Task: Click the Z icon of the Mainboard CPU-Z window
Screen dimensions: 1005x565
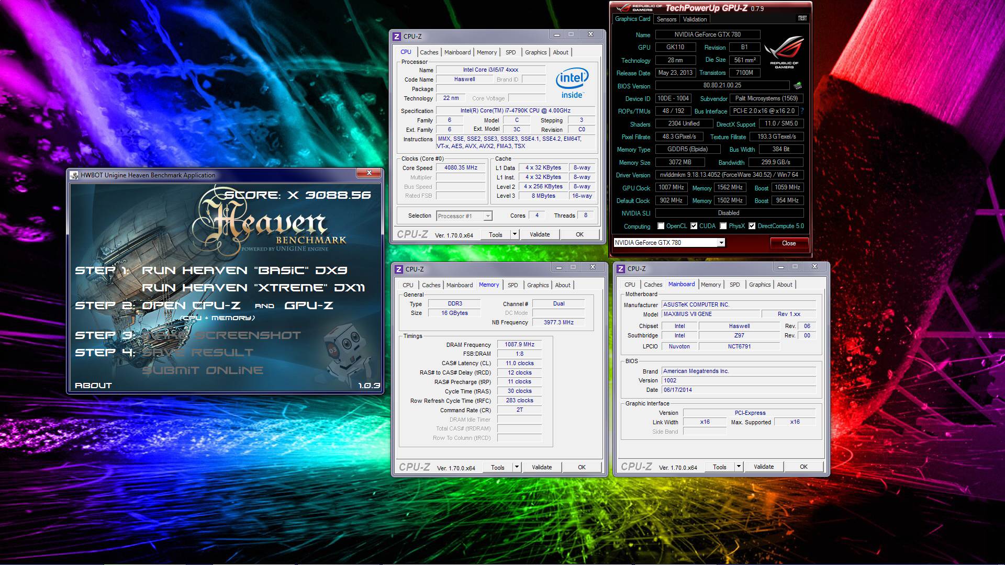Action: tap(621, 268)
